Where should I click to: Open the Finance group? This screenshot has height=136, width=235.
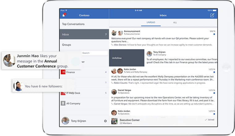point(84,72)
